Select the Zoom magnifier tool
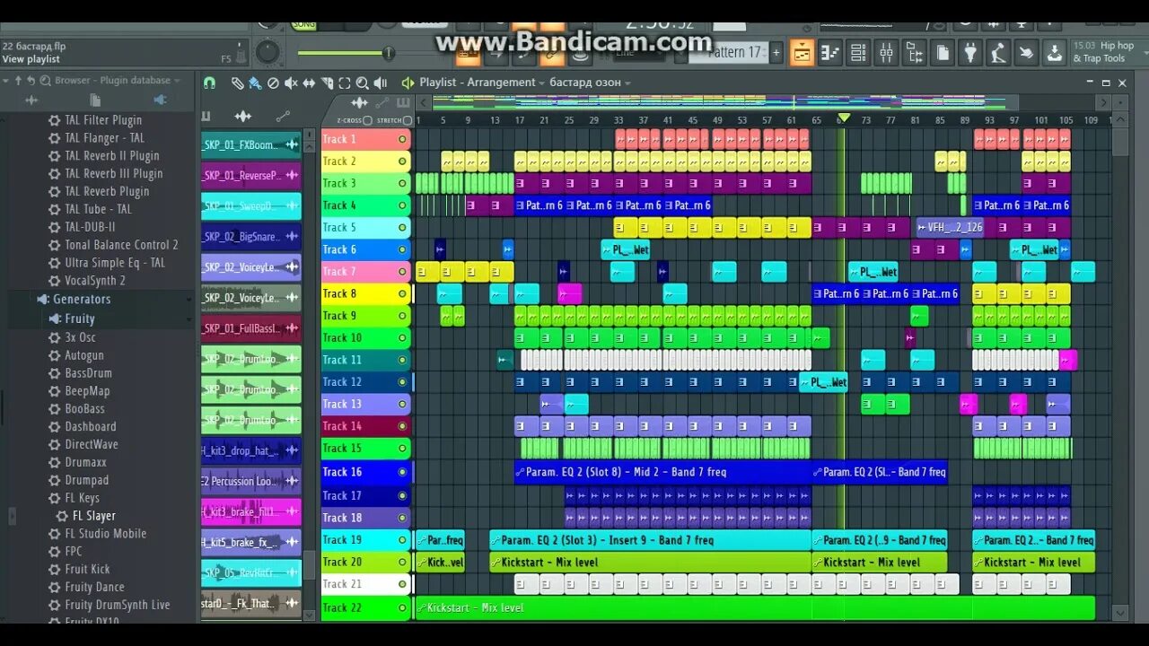Image resolution: width=1149 pixels, height=646 pixels. (362, 83)
